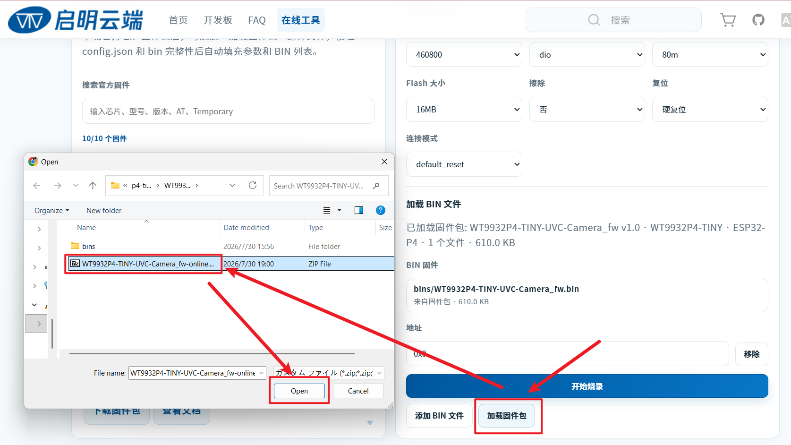Go to 开发板 tab
Image resolution: width=791 pixels, height=445 pixels.
click(x=218, y=20)
